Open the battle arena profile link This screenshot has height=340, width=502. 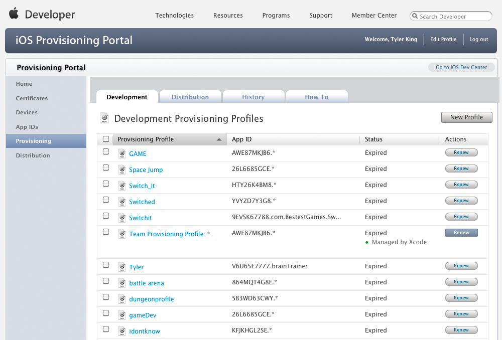point(147,283)
